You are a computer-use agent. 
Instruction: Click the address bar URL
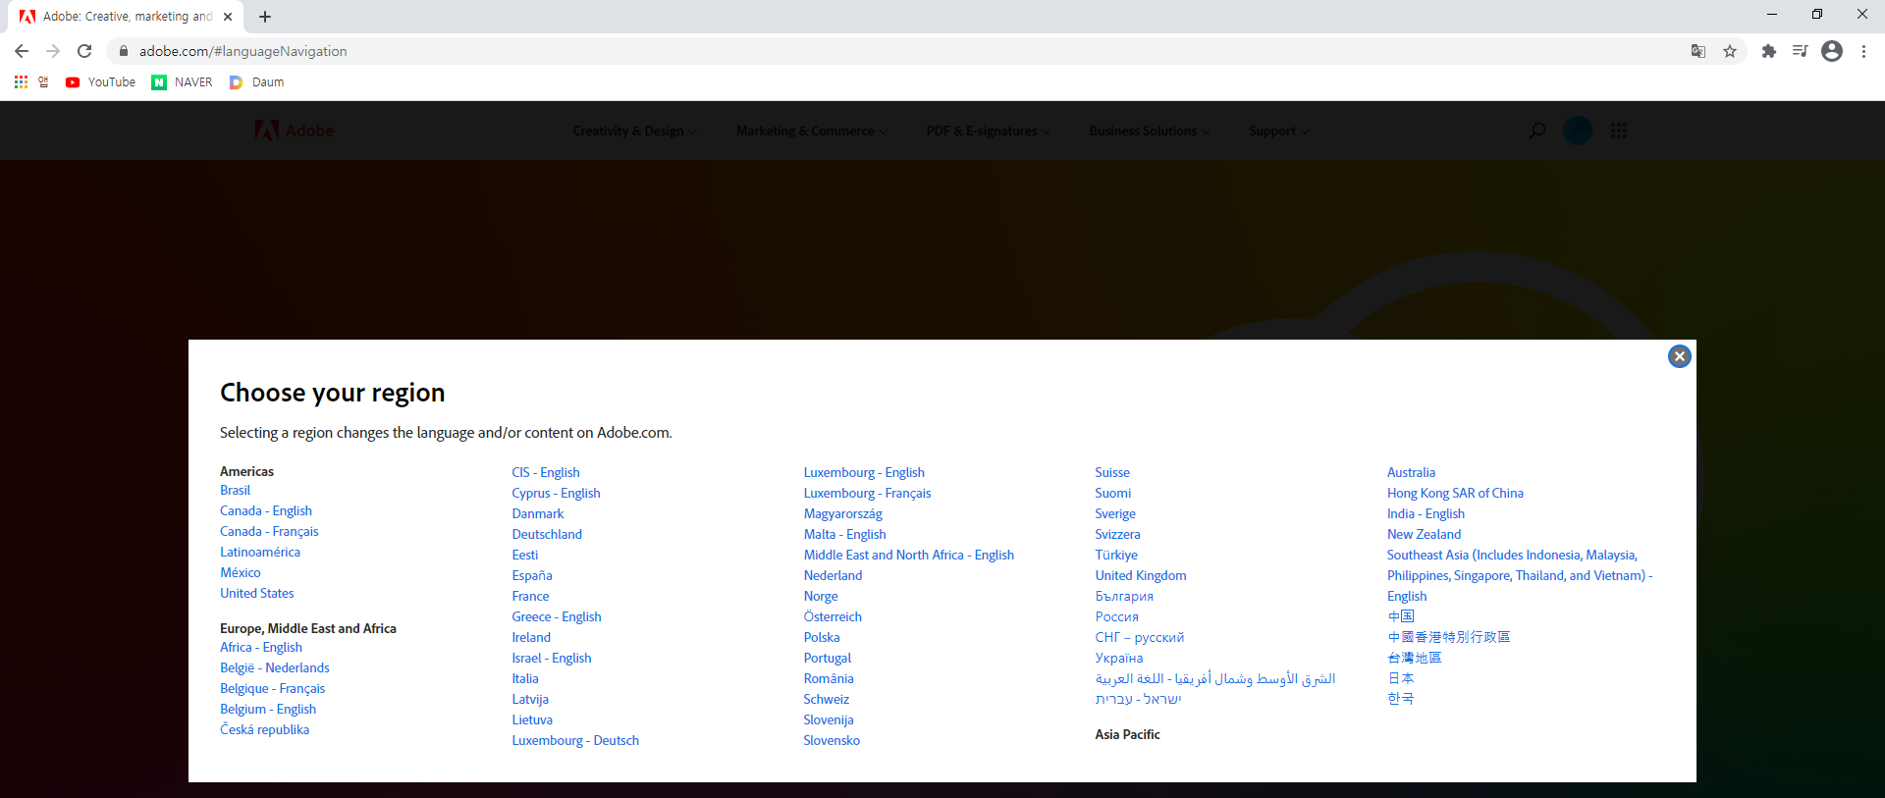coord(242,51)
